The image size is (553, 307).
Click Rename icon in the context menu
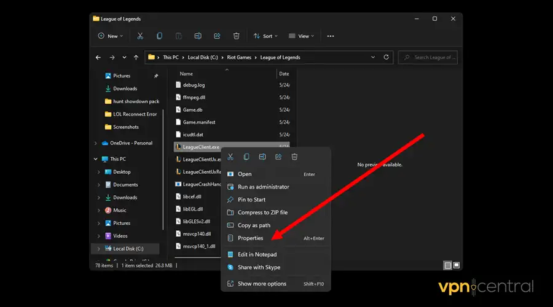tap(262, 157)
